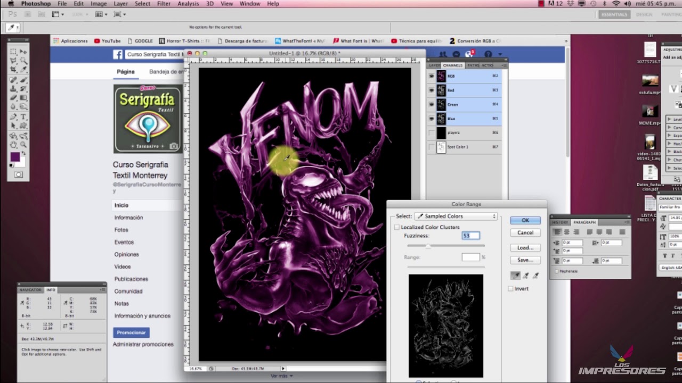Pick the History Brush tool
The width and height of the screenshot is (682, 383).
click(x=23, y=89)
